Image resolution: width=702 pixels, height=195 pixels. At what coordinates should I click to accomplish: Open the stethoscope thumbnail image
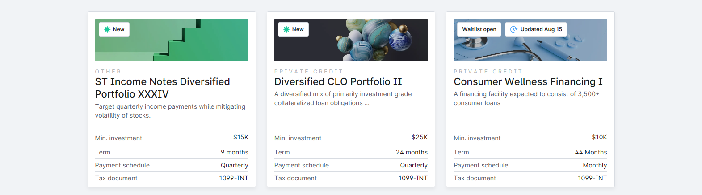[530, 40]
